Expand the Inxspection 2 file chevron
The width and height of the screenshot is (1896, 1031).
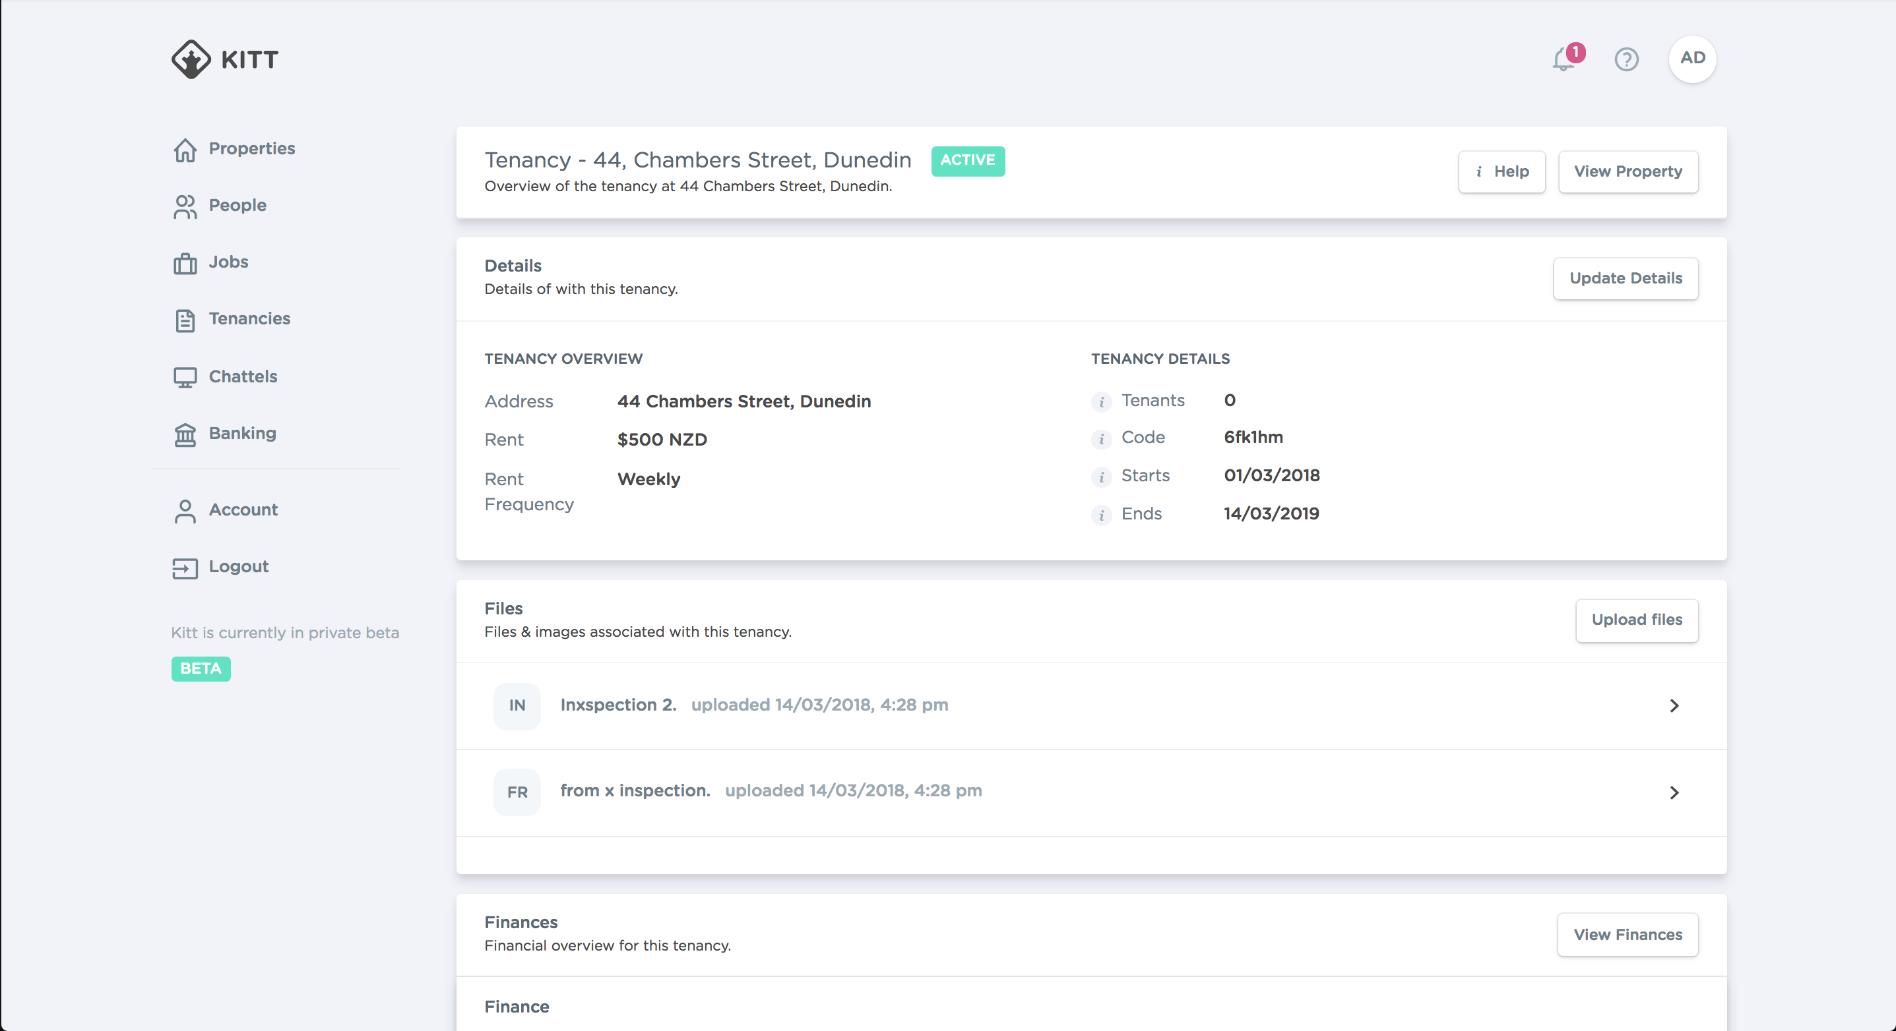1674,706
